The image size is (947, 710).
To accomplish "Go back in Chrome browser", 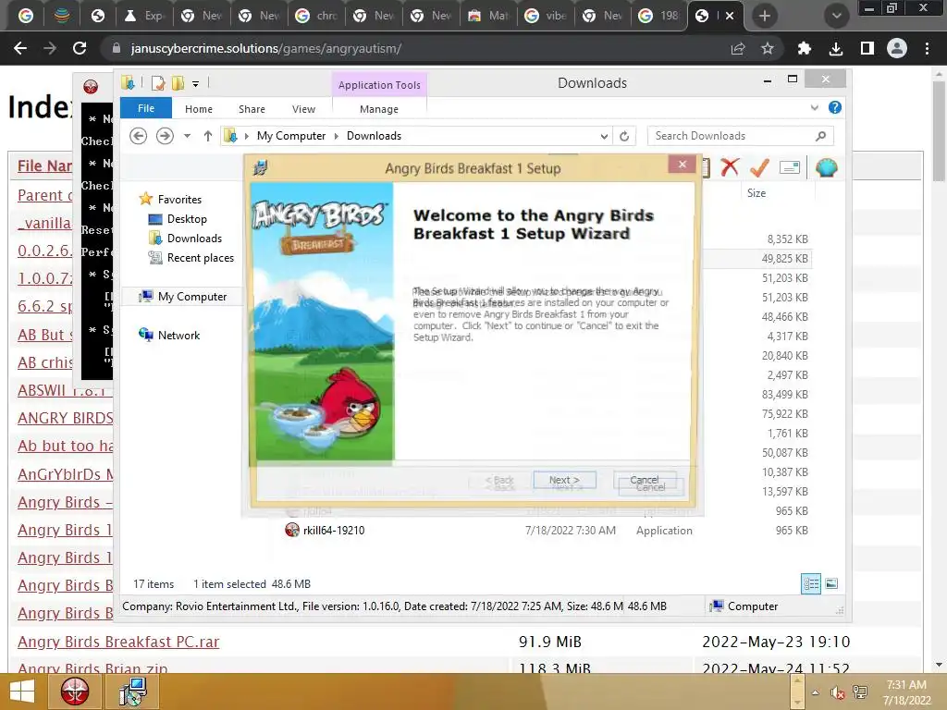I will pyautogui.click(x=20, y=48).
